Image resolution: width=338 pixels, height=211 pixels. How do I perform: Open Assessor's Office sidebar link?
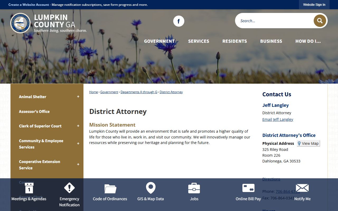tap(34, 112)
